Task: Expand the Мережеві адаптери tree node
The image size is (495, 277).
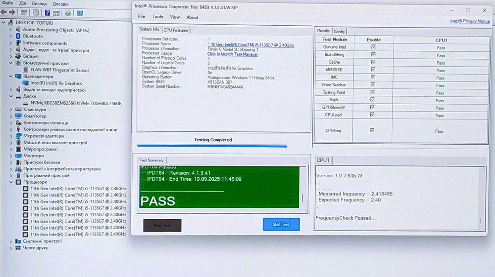Action: (x=11, y=136)
